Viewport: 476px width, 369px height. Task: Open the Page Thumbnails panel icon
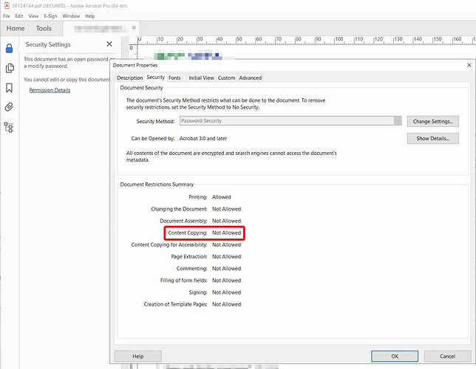coord(9,68)
